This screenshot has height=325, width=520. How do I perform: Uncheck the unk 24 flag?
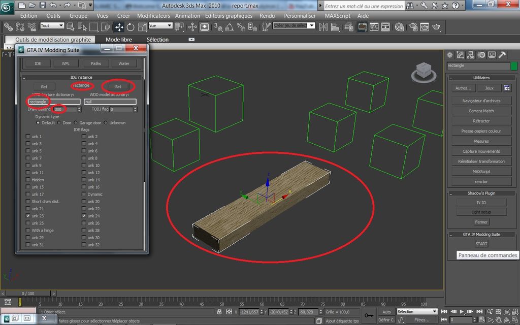coord(84,216)
